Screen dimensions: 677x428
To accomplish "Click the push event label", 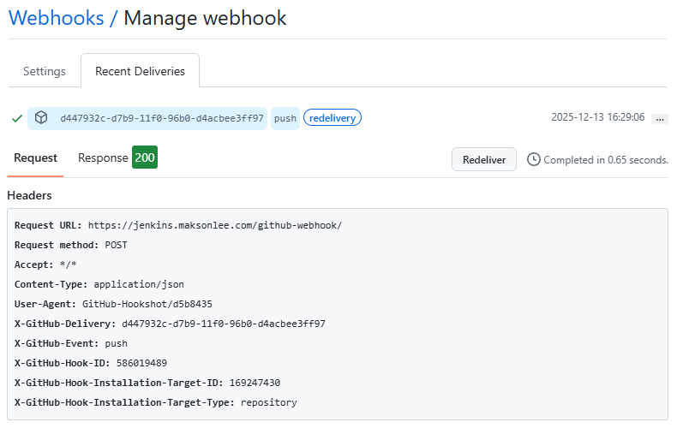I will 285,118.
